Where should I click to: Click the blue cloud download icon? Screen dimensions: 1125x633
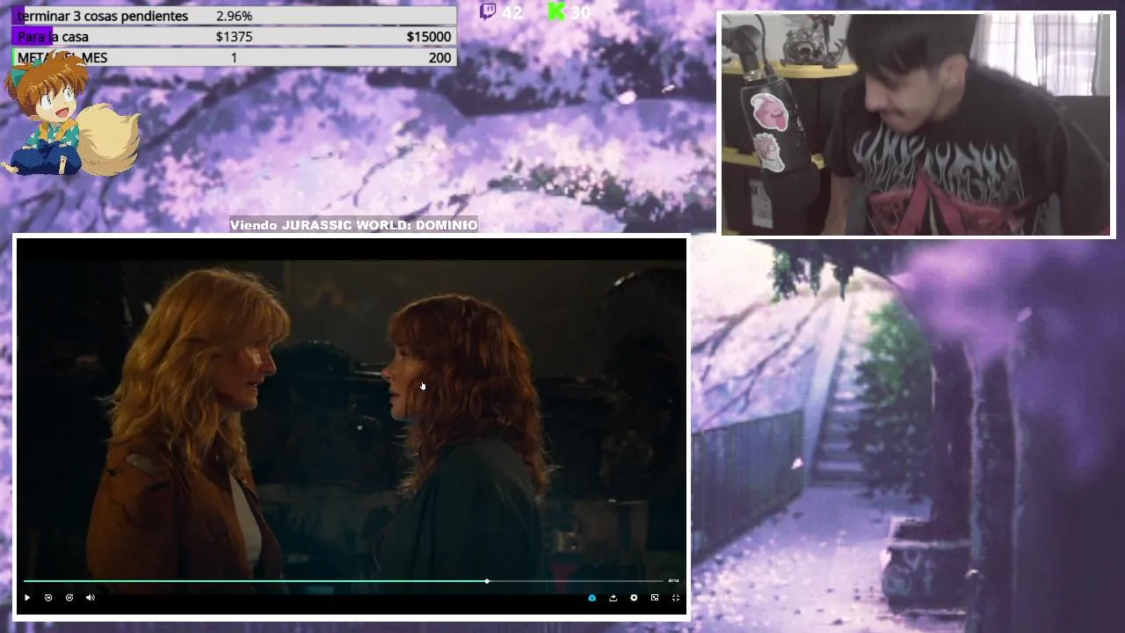pyautogui.click(x=592, y=598)
